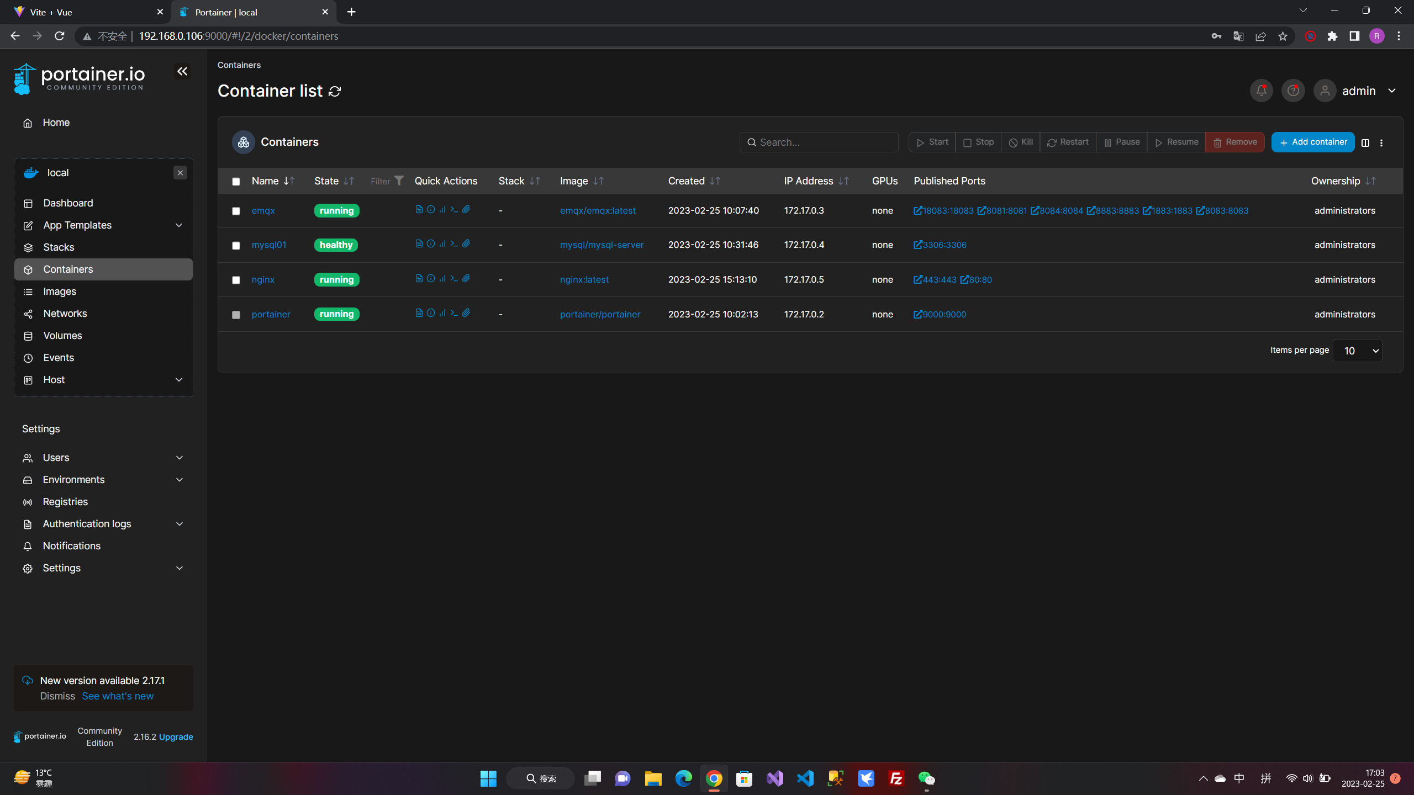
Task: Open exec console icon for mysql01
Action: 454,243
